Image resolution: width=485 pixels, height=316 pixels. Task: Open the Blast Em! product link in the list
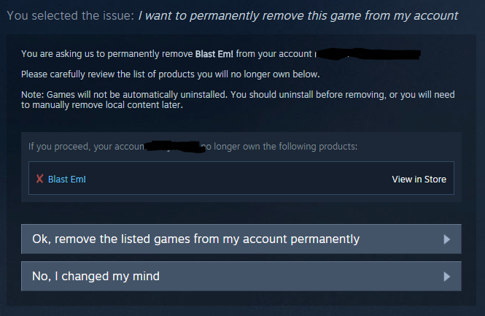66,179
